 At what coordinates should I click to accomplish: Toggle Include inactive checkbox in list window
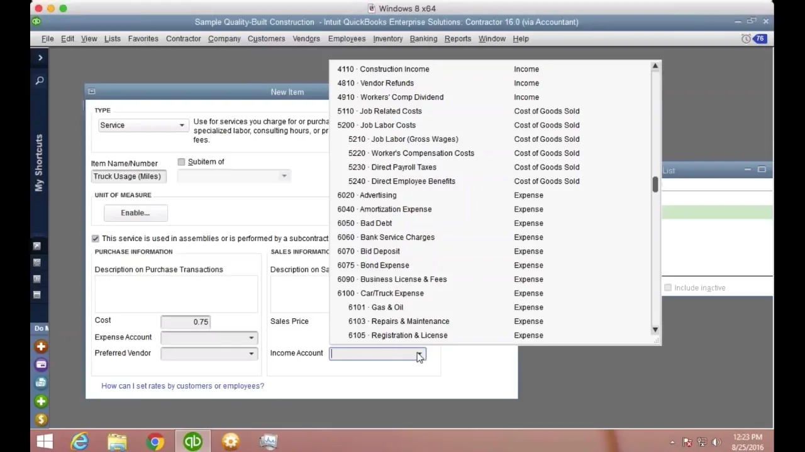(668, 288)
